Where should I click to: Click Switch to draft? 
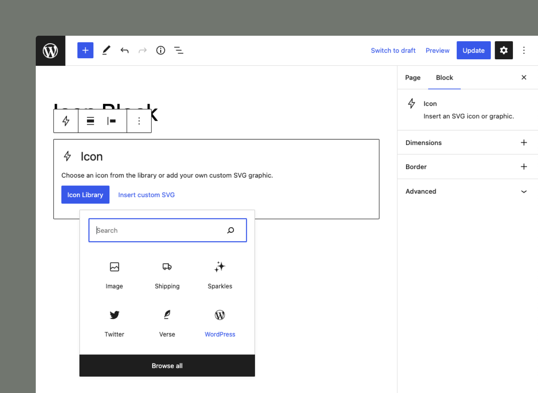tap(393, 50)
